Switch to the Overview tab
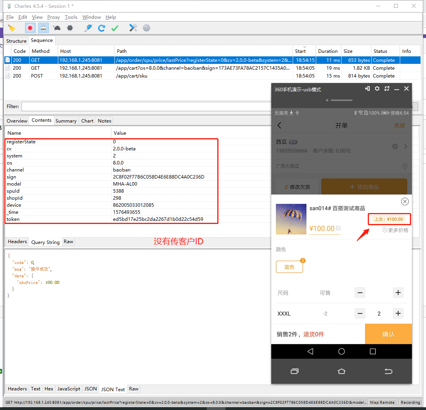 tap(17, 121)
